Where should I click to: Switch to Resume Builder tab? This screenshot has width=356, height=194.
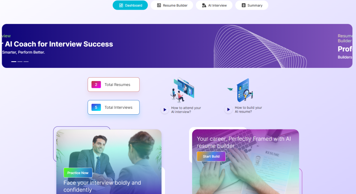tap(172, 5)
